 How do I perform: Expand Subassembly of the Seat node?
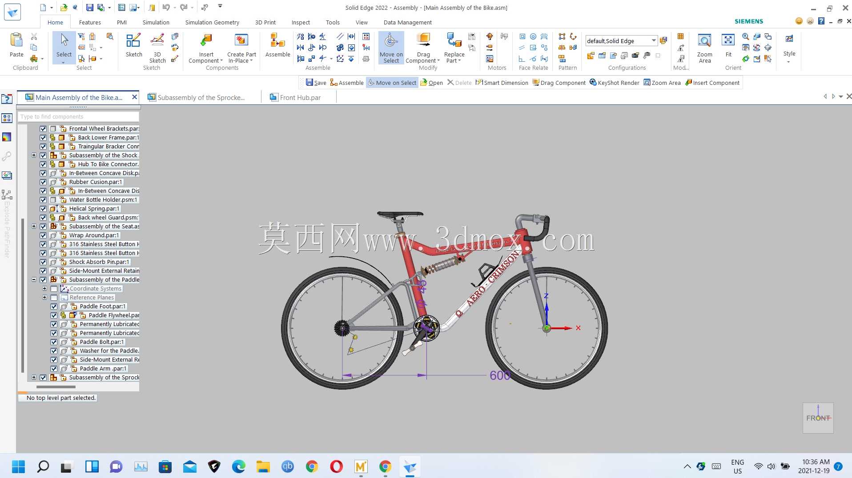[34, 226]
